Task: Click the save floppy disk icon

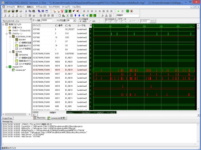Action: (x=12, y=11)
